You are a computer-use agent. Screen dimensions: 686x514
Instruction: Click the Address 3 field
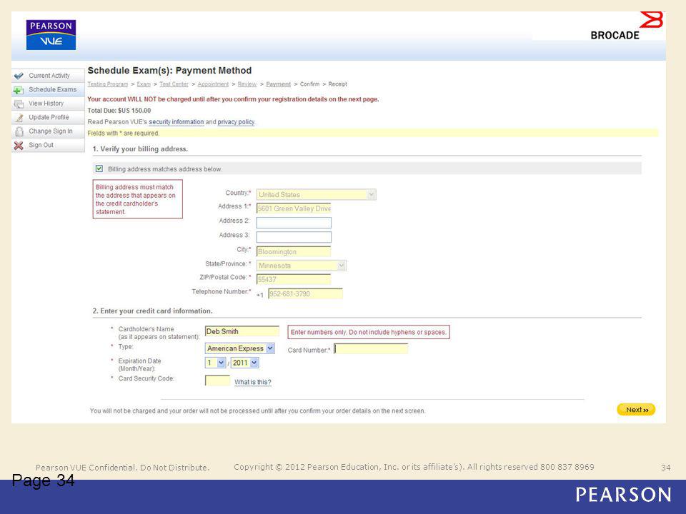click(x=294, y=237)
